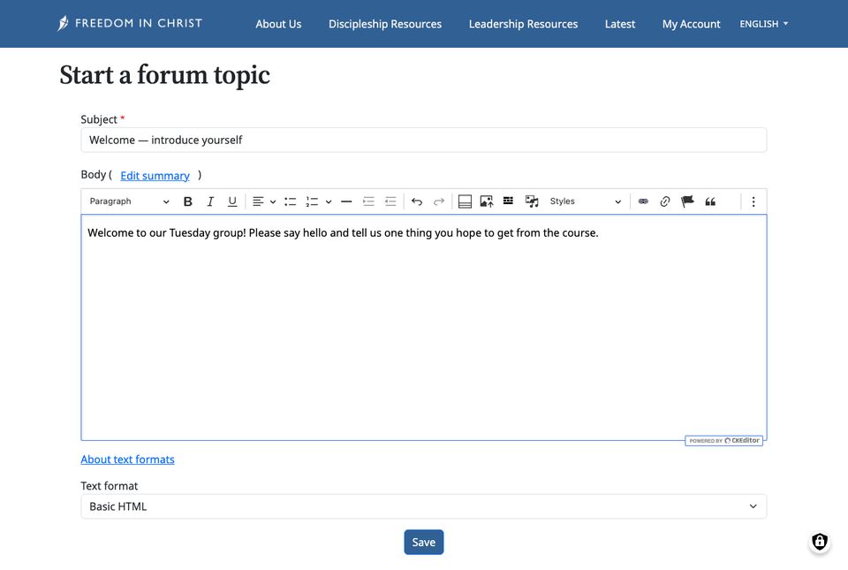Open the Styles dropdown

[585, 201]
